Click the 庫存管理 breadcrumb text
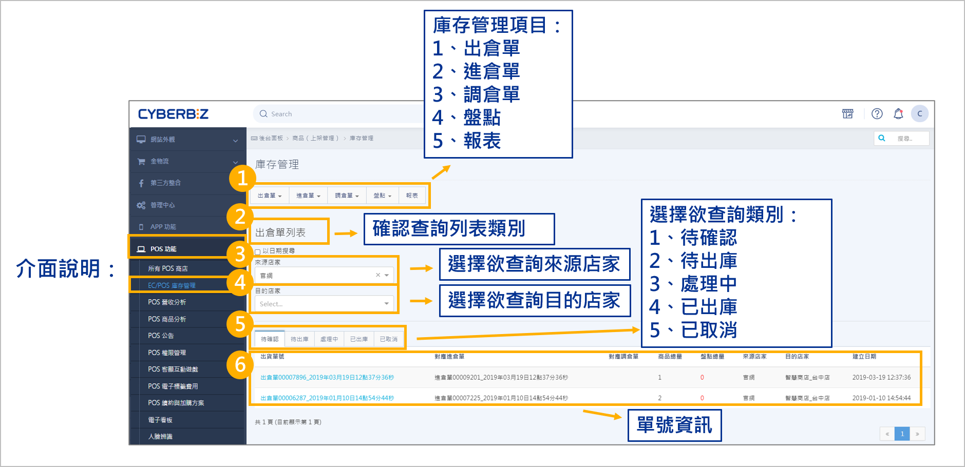 coord(362,139)
